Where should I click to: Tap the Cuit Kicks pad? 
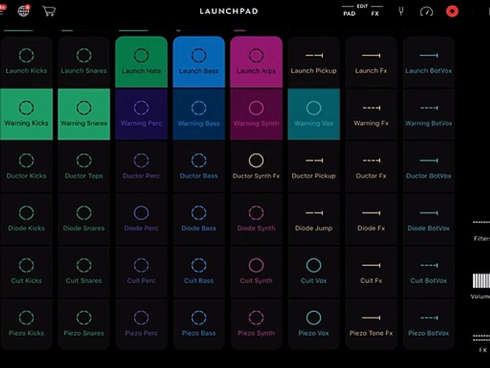click(x=26, y=271)
